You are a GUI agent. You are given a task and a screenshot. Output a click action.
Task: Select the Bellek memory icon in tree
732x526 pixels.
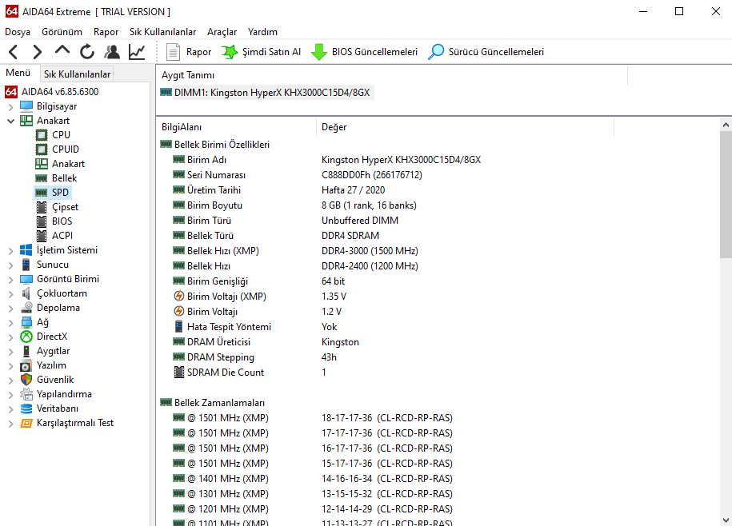point(42,178)
